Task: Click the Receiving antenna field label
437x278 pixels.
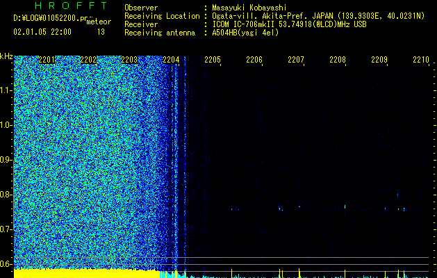Action: [x=160, y=33]
